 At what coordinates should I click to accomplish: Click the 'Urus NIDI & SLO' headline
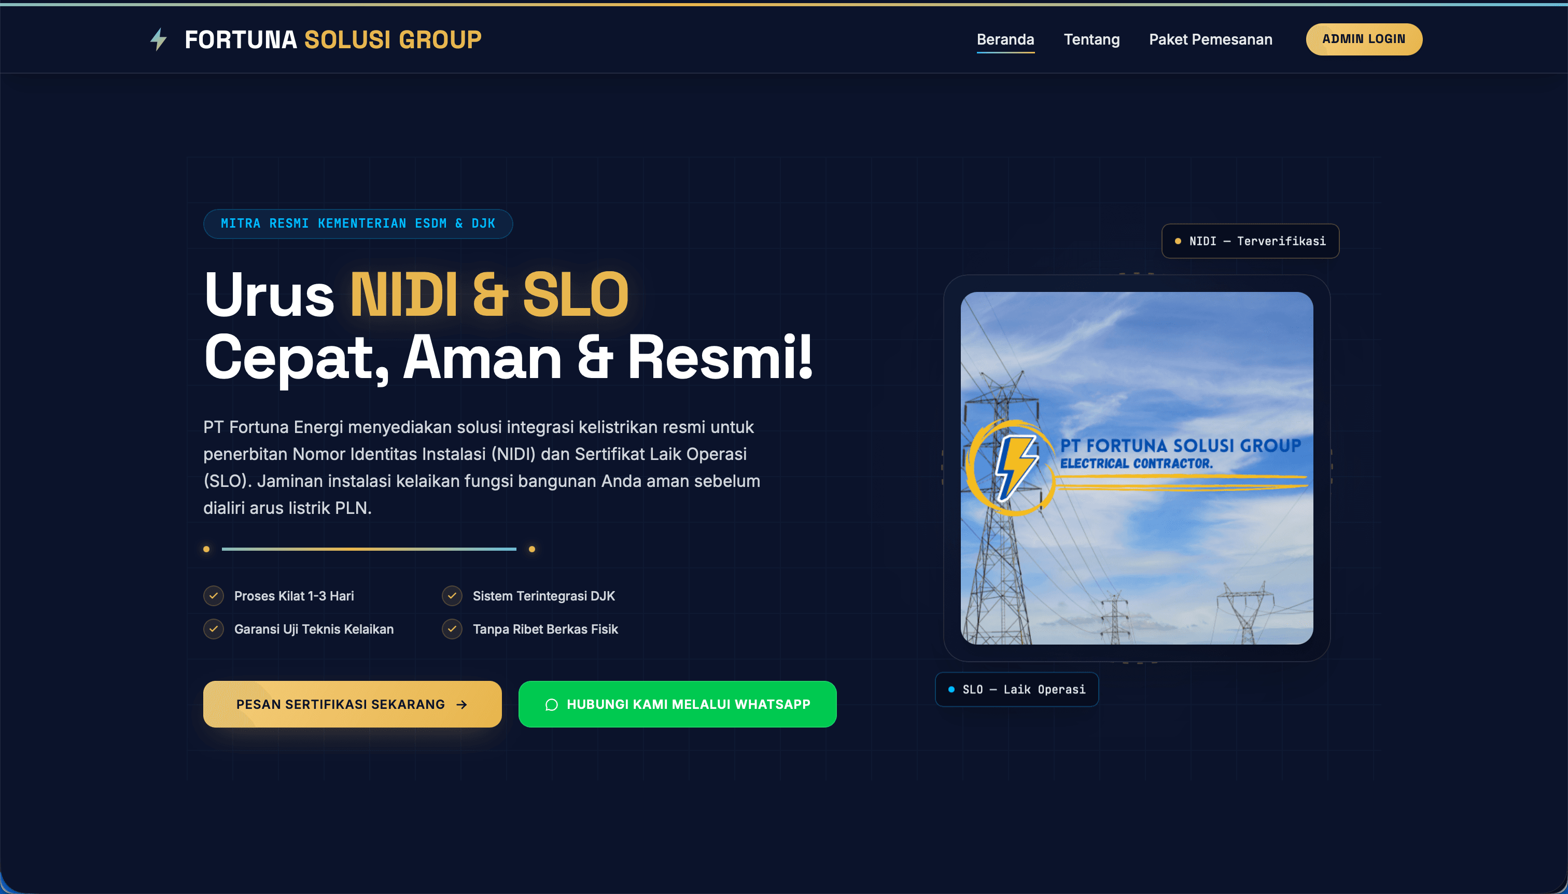416,295
